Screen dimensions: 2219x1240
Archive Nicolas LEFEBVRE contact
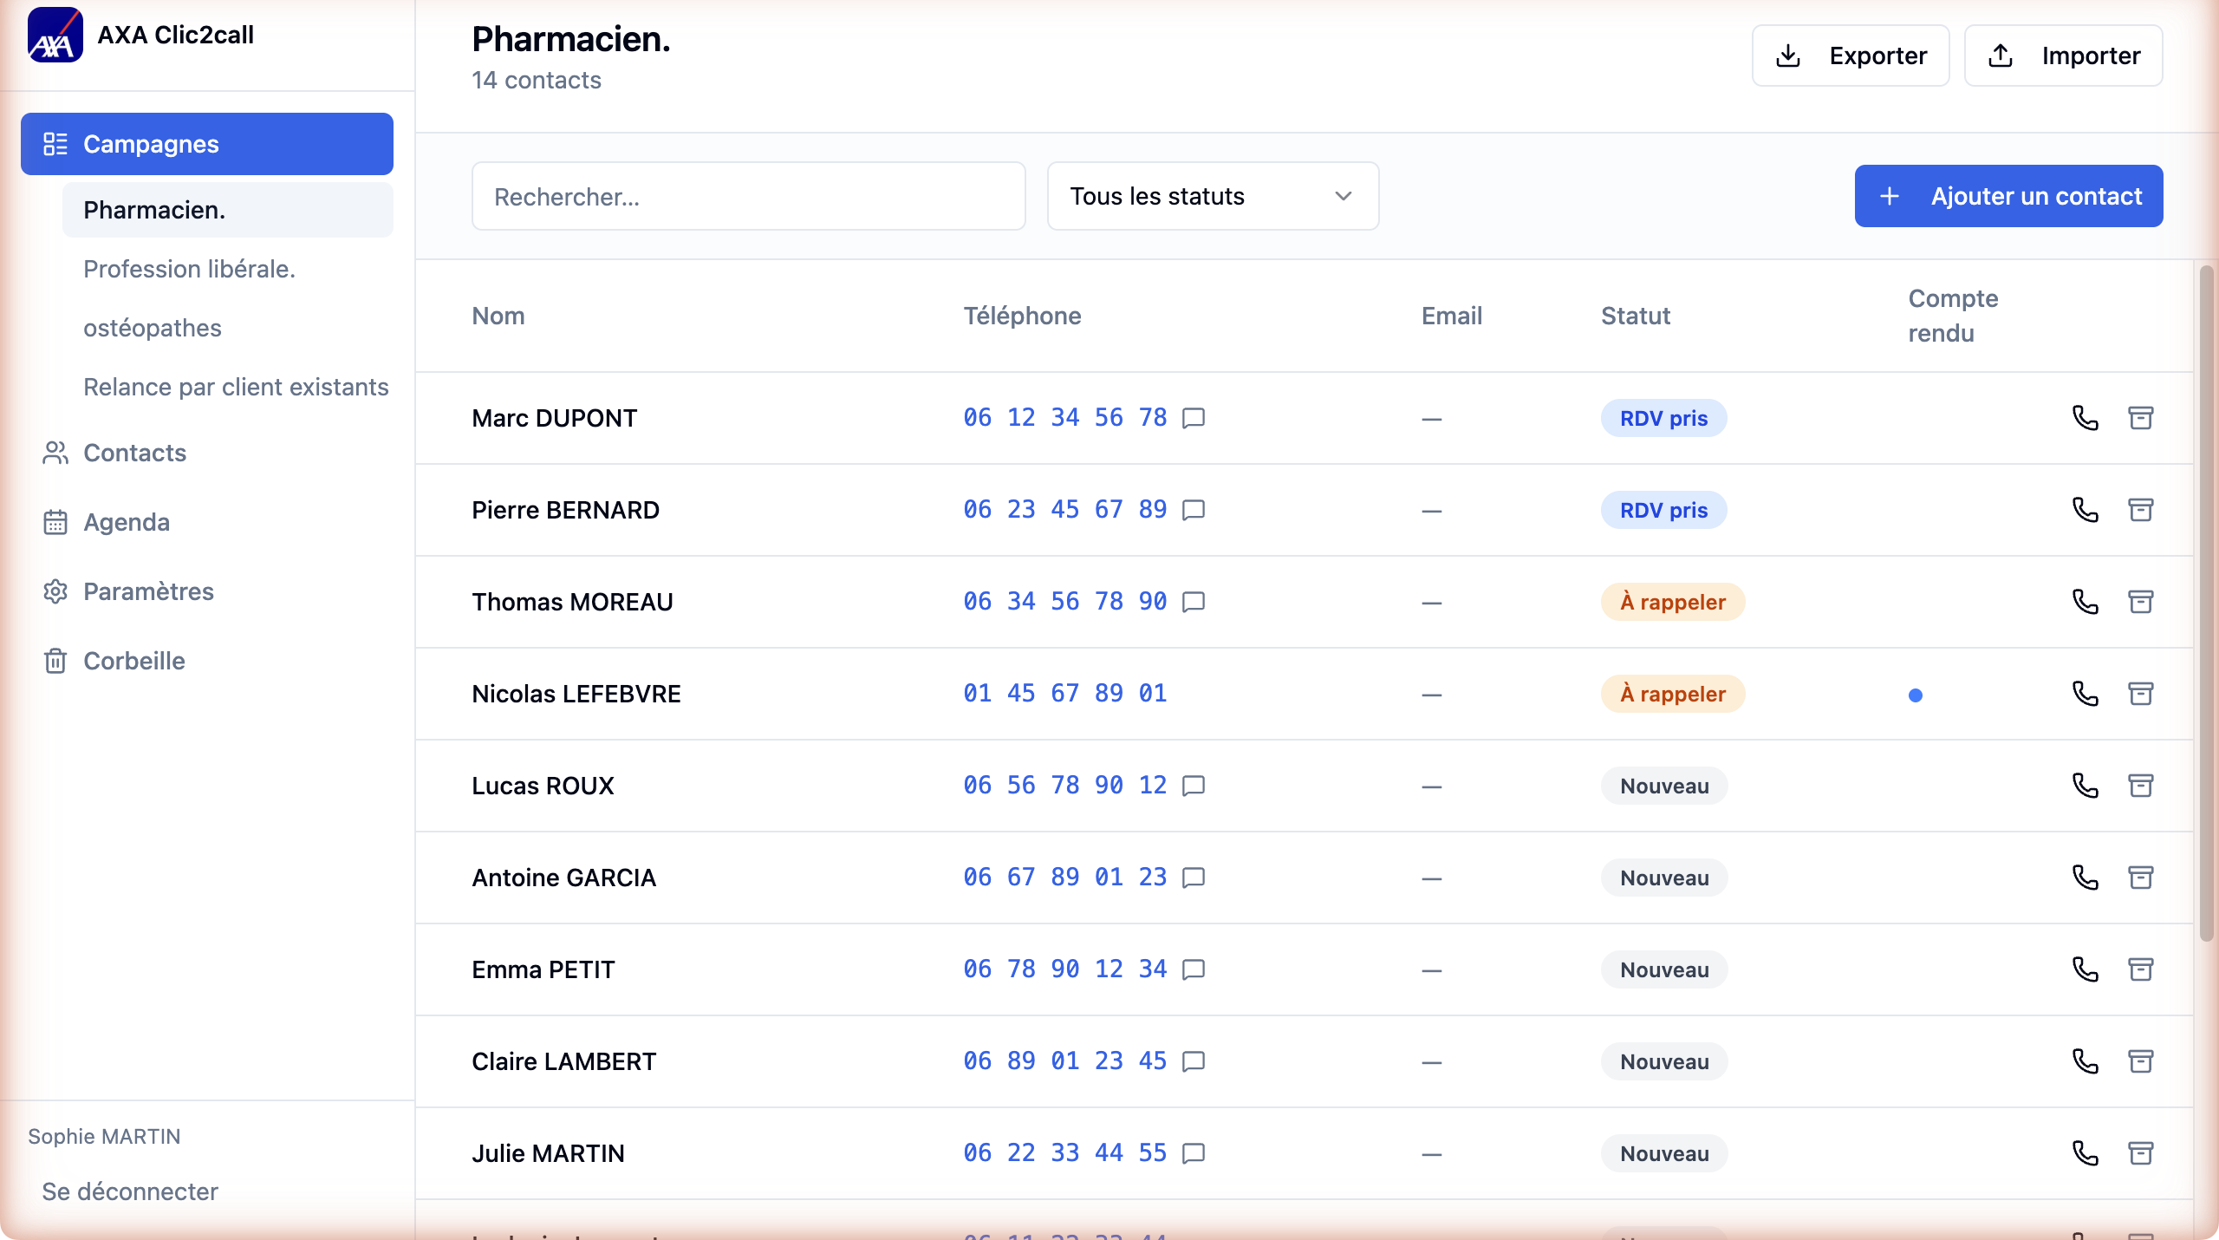pos(2140,694)
